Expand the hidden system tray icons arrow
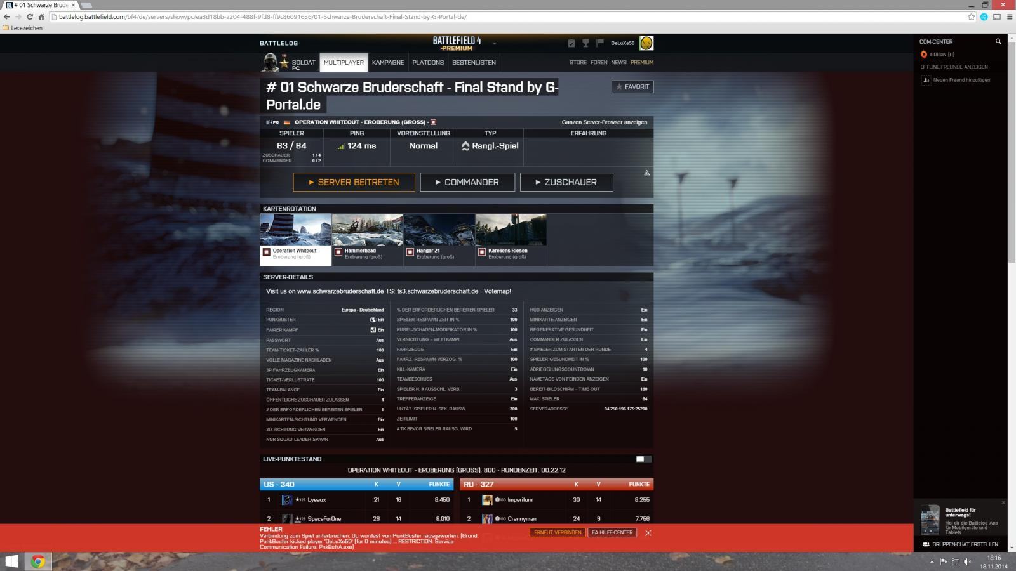The height and width of the screenshot is (571, 1016). (932, 561)
